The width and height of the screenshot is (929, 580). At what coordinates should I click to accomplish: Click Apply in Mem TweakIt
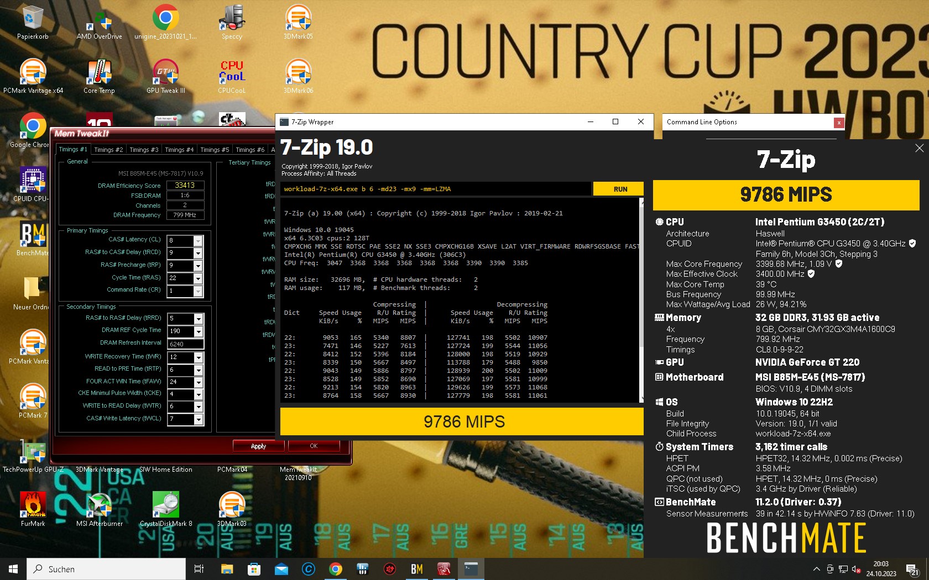[x=258, y=446]
